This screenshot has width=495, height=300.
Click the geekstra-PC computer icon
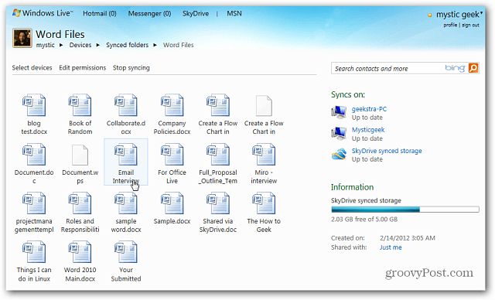(x=339, y=112)
